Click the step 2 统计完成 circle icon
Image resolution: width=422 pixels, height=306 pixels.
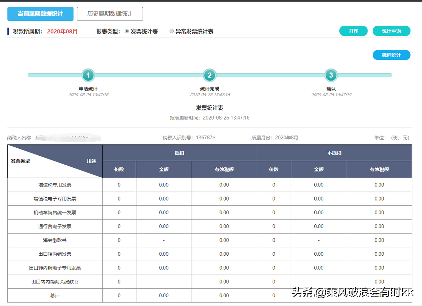tap(209, 75)
